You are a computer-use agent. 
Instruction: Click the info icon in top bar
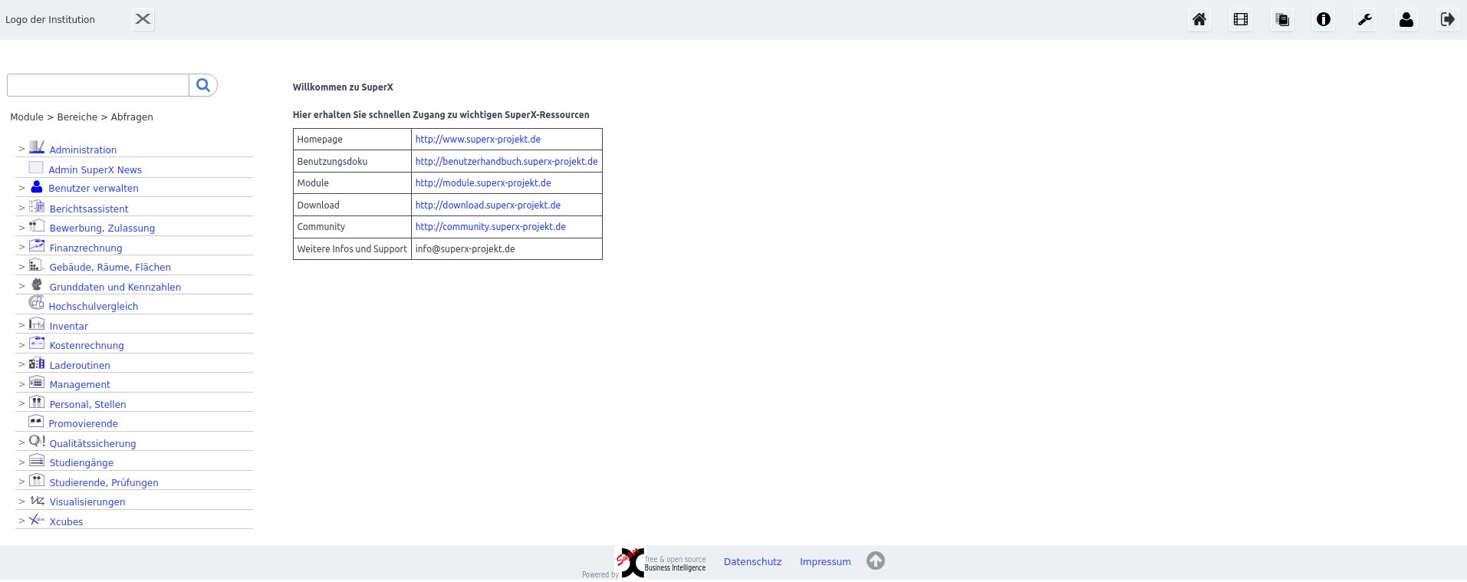click(x=1324, y=20)
